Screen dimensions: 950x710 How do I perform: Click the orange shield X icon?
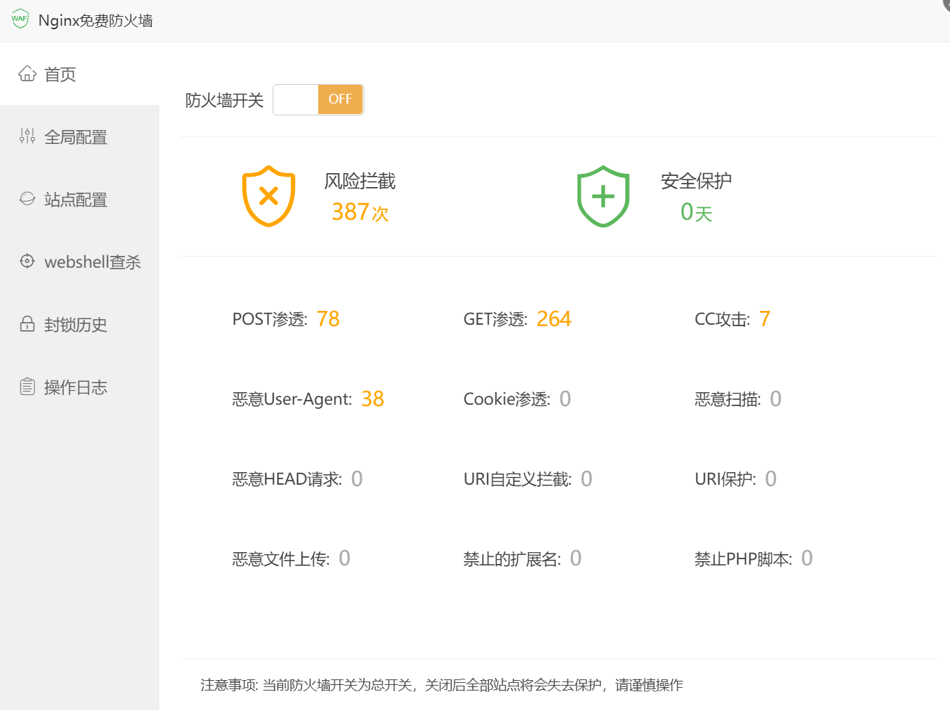268,196
